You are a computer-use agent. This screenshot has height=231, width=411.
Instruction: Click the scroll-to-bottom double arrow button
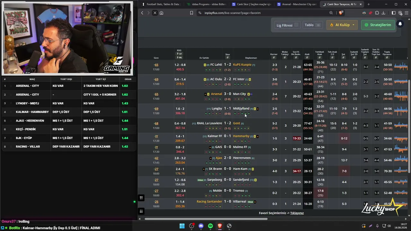[141, 211]
